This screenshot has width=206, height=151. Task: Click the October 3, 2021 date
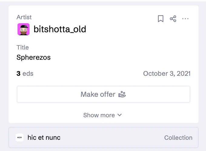pyautogui.click(x=167, y=73)
